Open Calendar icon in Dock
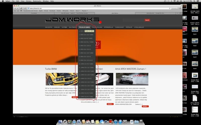The width and height of the screenshot is (201, 125). [x=88, y=122]
